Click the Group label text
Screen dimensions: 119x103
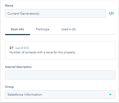[10, 87]
